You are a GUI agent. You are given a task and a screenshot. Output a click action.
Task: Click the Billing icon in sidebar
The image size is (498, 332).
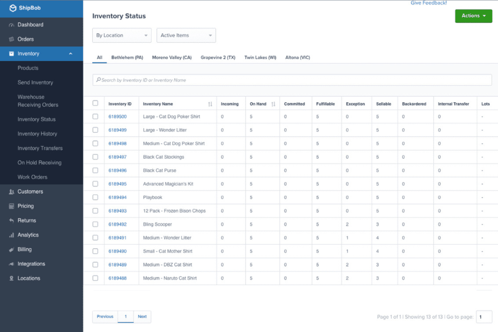click(x=11, y=250)
